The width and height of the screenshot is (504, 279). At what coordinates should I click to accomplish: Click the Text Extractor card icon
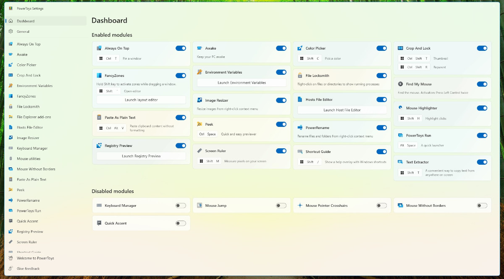[400, 162]
